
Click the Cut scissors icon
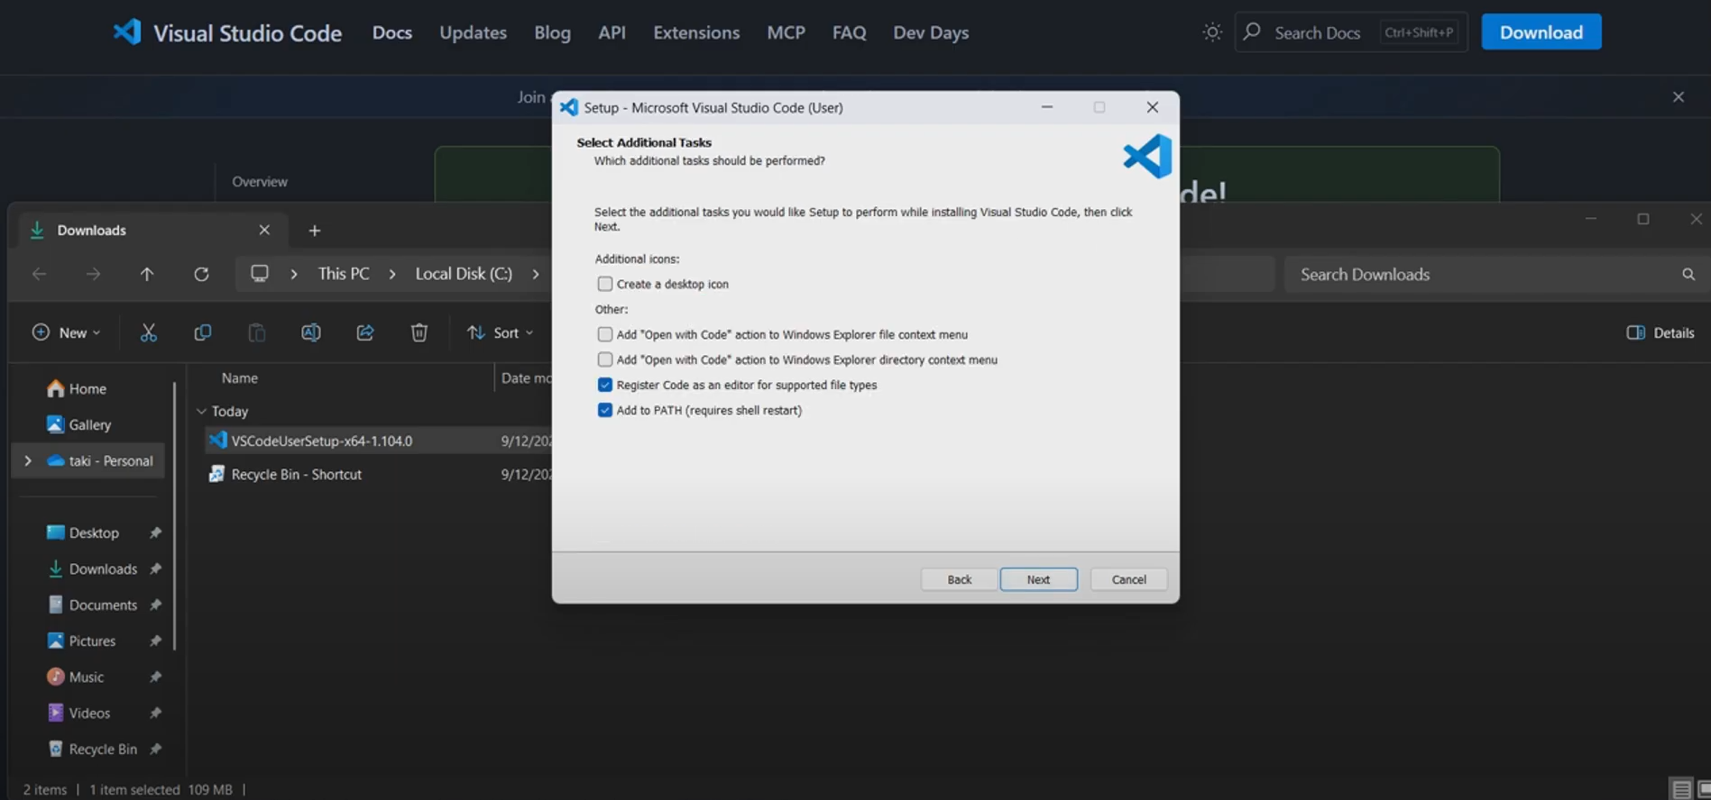coord(149,332)
